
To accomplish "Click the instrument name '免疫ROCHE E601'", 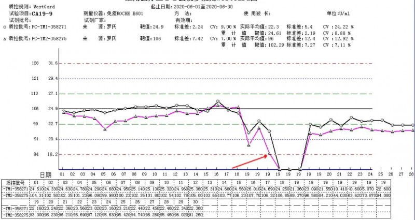I will [x=126, y=14].
